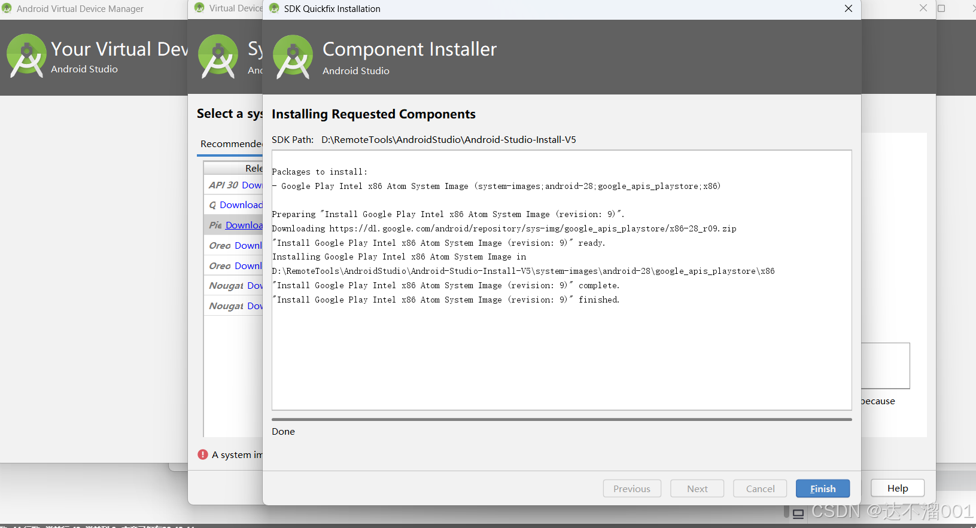Maximize the background window at top right

pos(941,8)
